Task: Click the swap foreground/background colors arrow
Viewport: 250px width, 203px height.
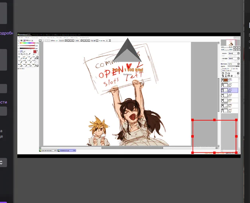Action: point(37,51)
